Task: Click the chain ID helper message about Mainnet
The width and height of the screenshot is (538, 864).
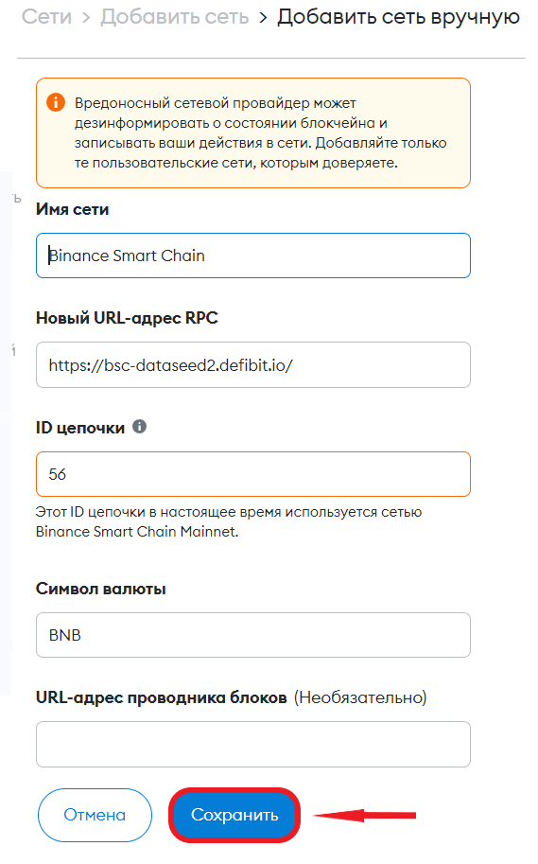Action: [x=229, y=521]
